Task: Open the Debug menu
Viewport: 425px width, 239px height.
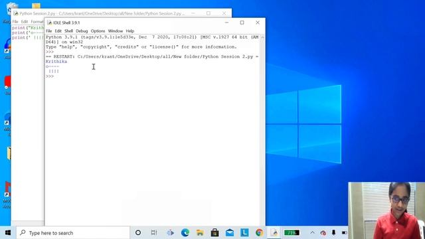Action: (x=82, y=31)
